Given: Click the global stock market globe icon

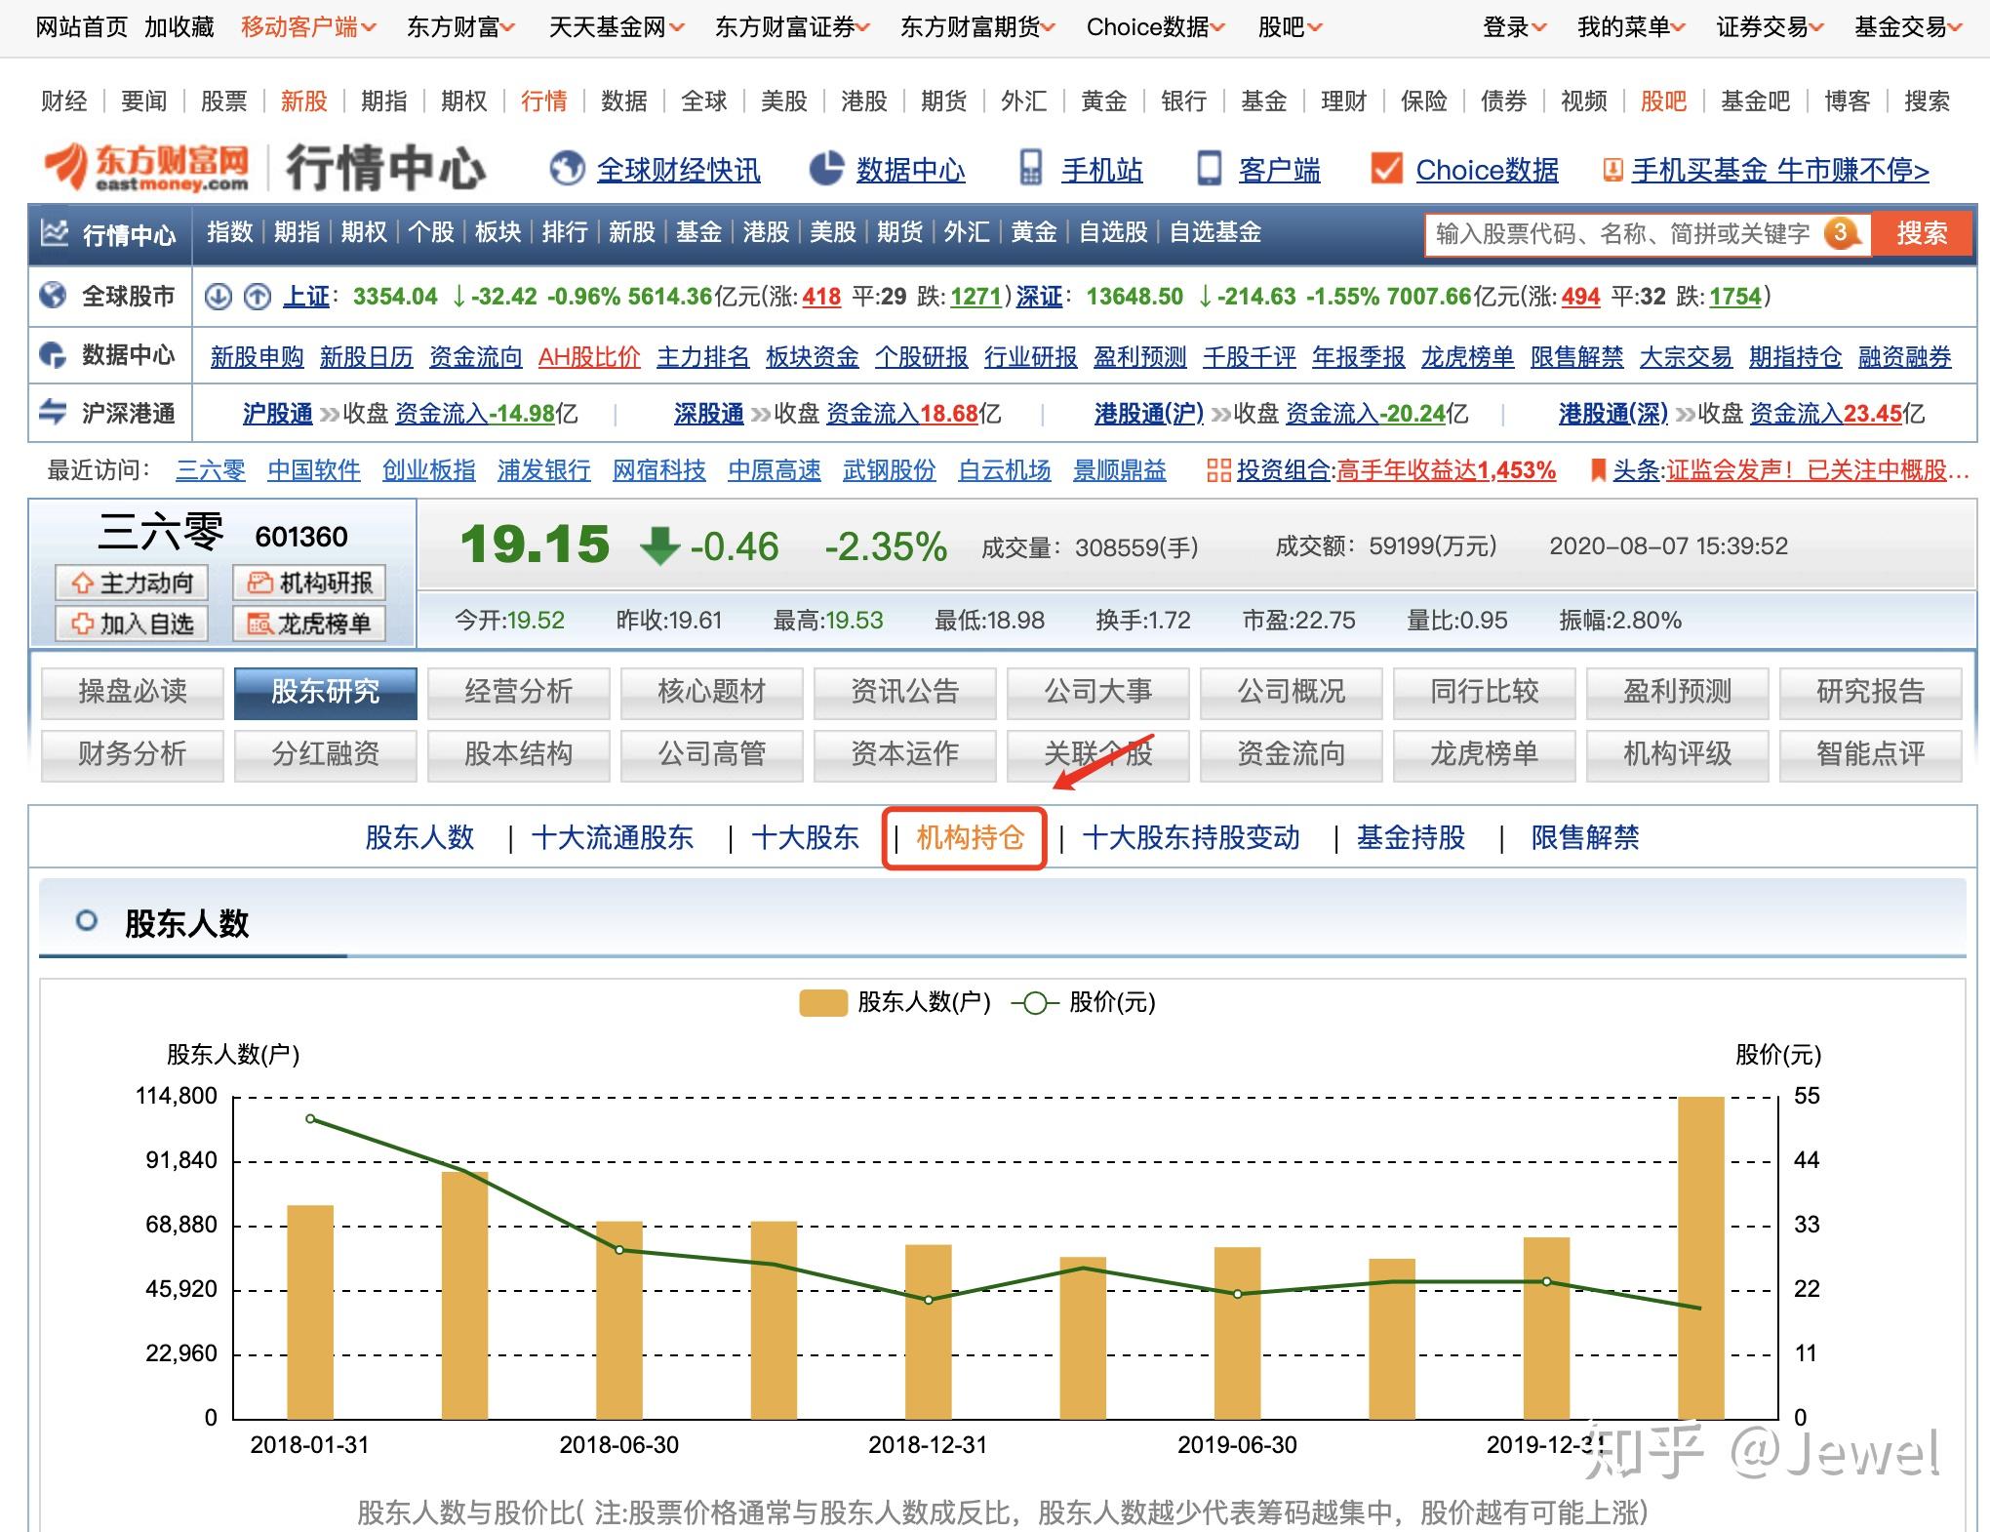Looking at the screenshot, I should (53, 295).
